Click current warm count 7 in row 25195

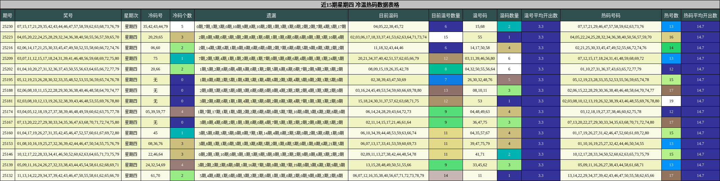tap(446, 80)
